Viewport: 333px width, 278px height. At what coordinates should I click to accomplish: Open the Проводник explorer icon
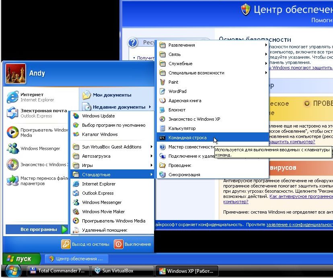point(162,165)
